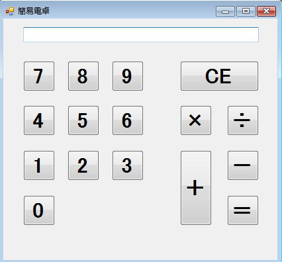Choose the number 6 key
The width and height of the screenshot is (282, 262).
tap(128, 120)
